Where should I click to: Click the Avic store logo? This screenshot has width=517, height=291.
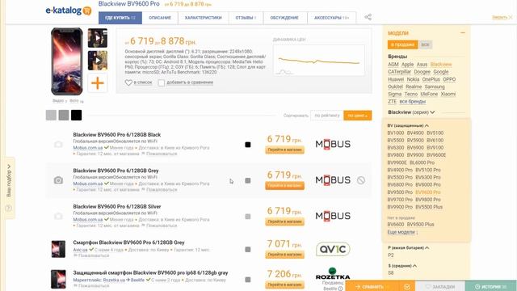point(333,249)
